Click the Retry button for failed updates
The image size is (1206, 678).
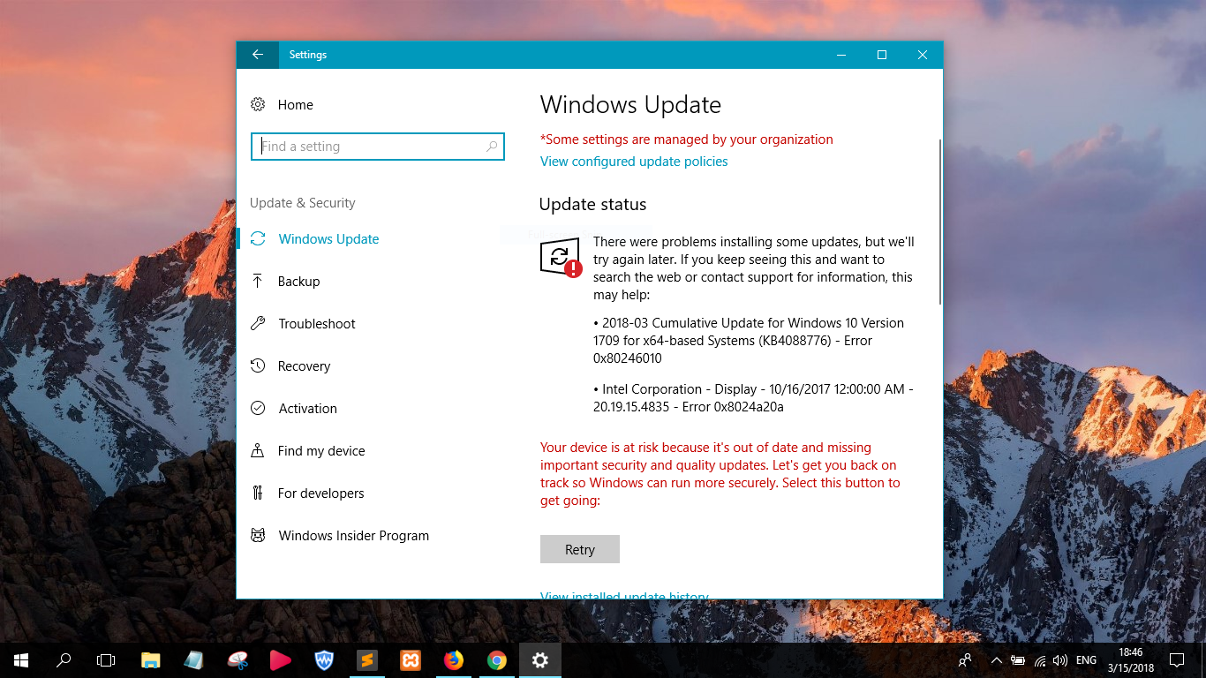(579, 548)
